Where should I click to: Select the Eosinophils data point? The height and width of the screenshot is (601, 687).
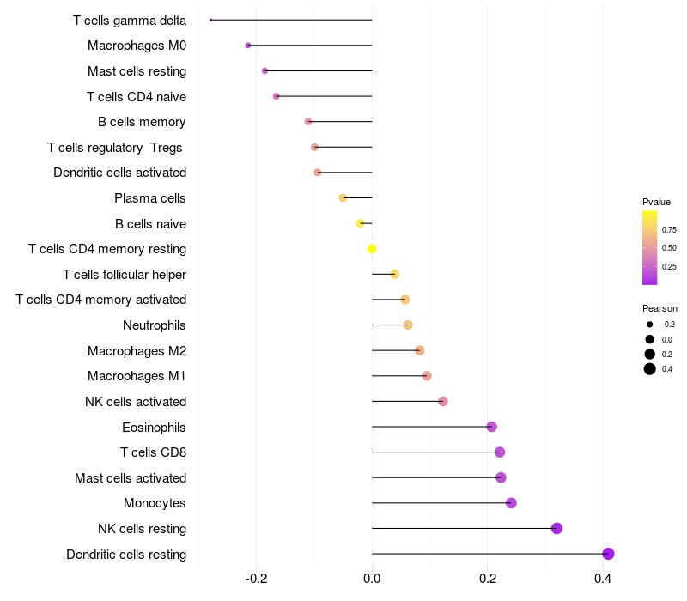point(491,427)
